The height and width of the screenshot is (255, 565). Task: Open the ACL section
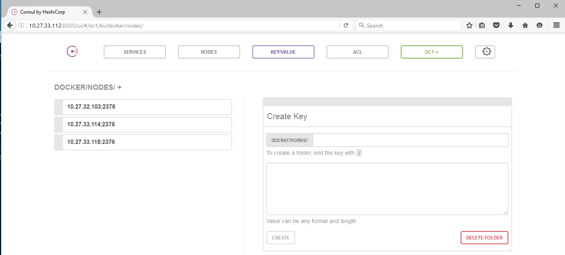click(x=357, y=52)
